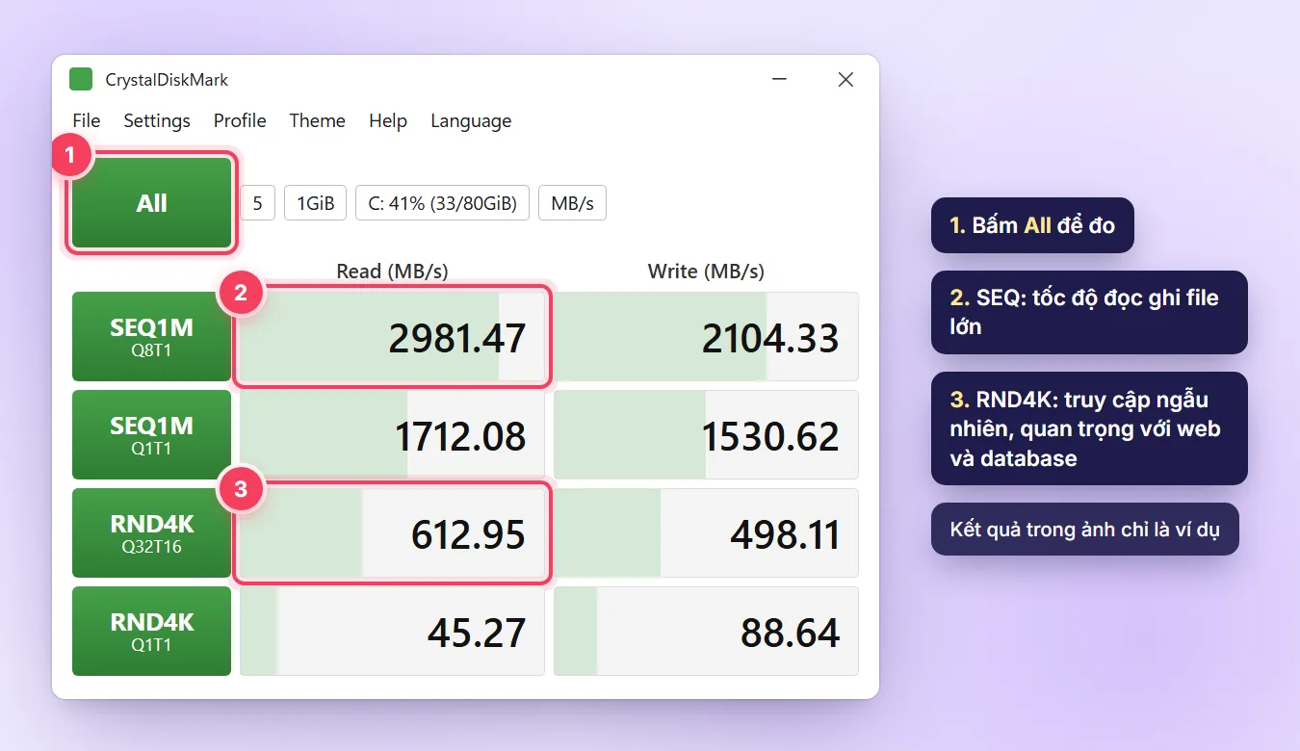Select the 2981.47 read result

(392, 337)
